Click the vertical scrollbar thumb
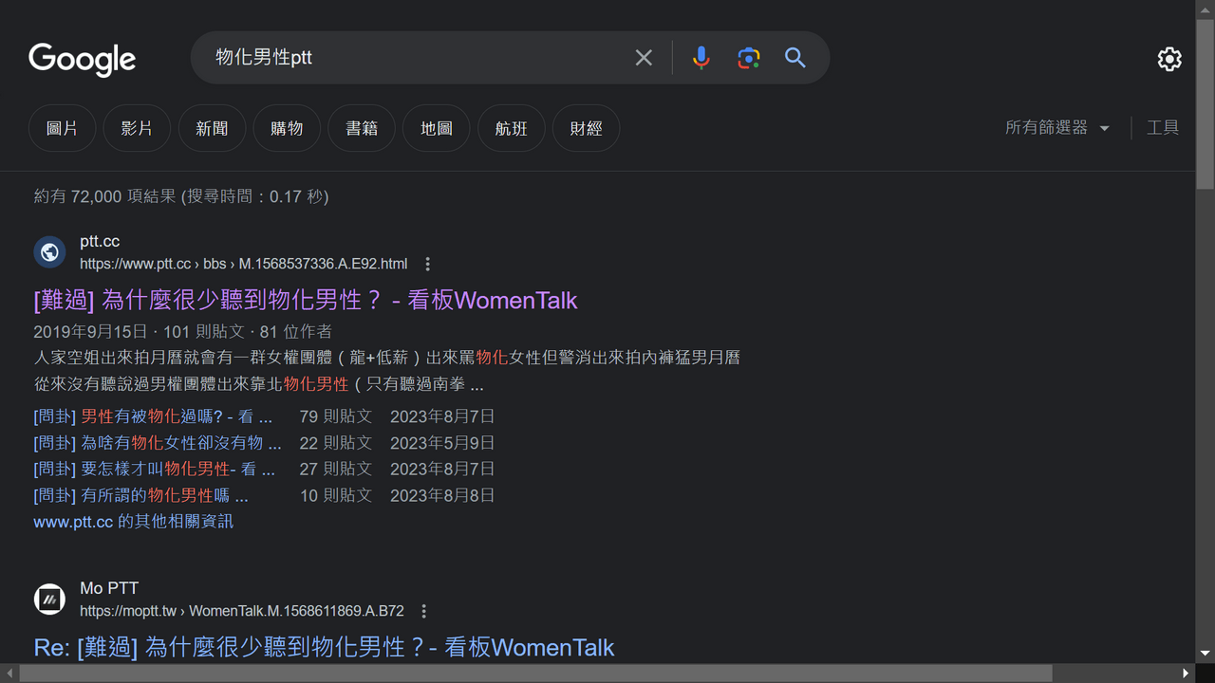Image resolution: width=1215 pixels, height=683 pixels. click(1206, 103)
